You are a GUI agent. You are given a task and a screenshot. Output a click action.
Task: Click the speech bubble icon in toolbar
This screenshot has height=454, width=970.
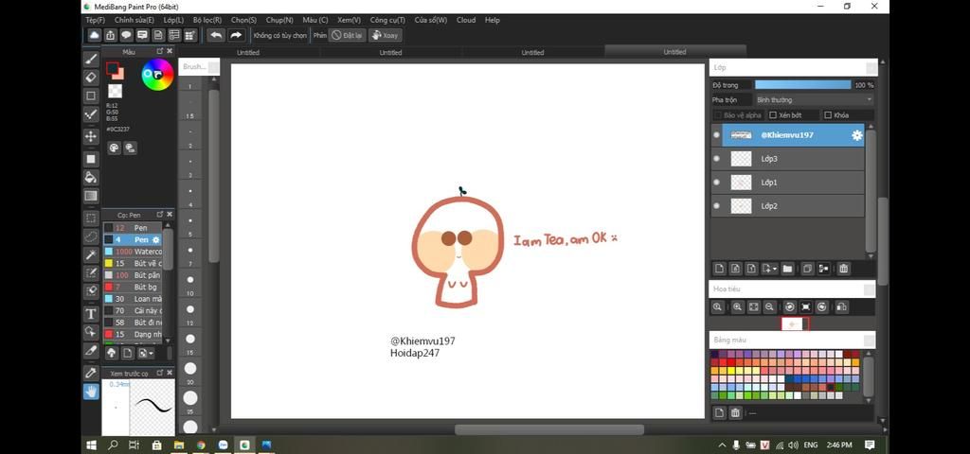pos(126,35)
